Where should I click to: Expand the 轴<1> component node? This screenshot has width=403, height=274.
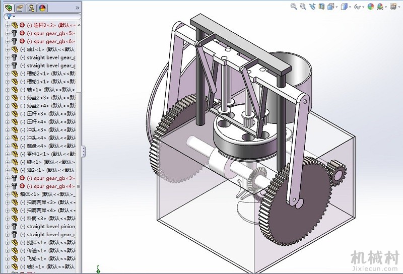click(8, 90)
